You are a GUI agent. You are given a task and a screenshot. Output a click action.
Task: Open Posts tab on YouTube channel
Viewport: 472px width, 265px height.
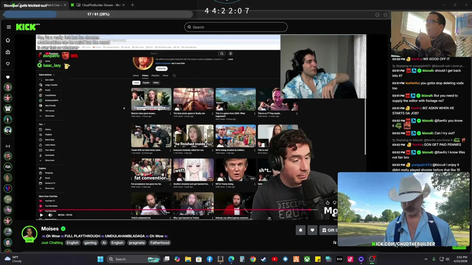166,75
